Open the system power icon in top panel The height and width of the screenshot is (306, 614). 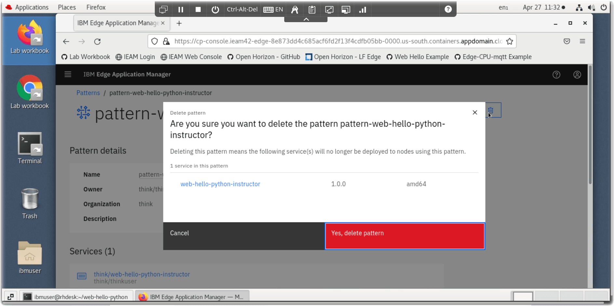click(604, 7)
